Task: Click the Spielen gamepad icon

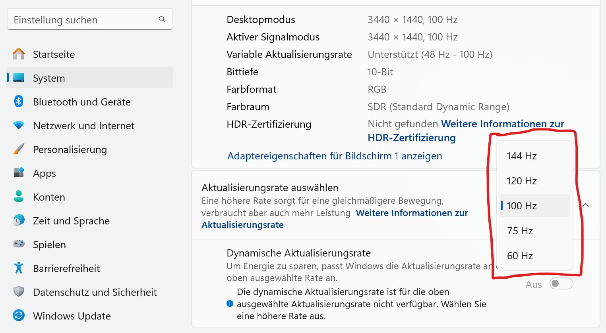Action: (x=19, y=244)
